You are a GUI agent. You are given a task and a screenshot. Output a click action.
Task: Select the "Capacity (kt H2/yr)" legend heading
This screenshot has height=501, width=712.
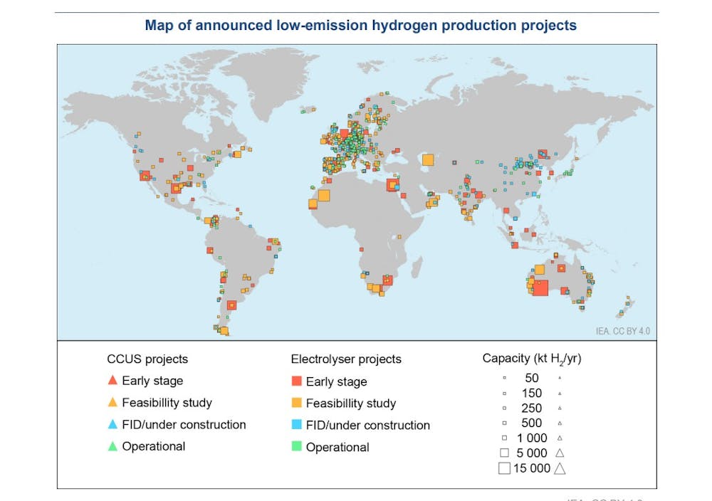tap(532, 359)
